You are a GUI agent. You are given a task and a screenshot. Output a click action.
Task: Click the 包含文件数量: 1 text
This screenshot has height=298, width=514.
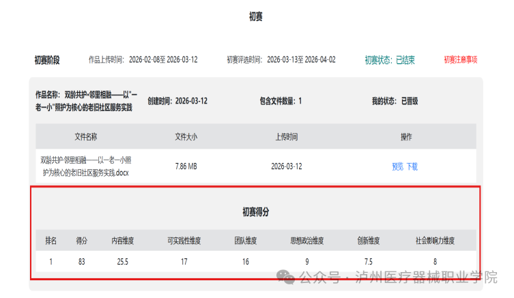(281, 101)
